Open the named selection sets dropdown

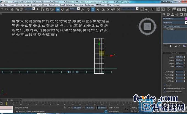137,9
